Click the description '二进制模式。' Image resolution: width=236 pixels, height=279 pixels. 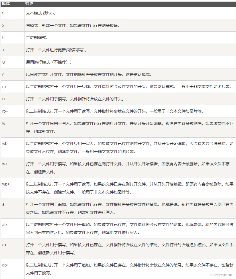(37, 38)
